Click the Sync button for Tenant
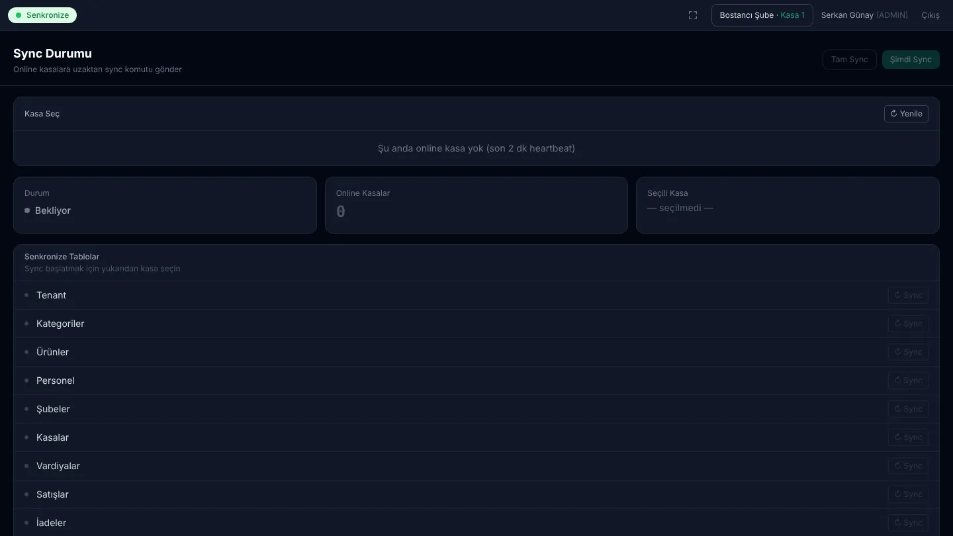Image resolution: width=953 pixels, height=536 pixels. click(908, 295)
